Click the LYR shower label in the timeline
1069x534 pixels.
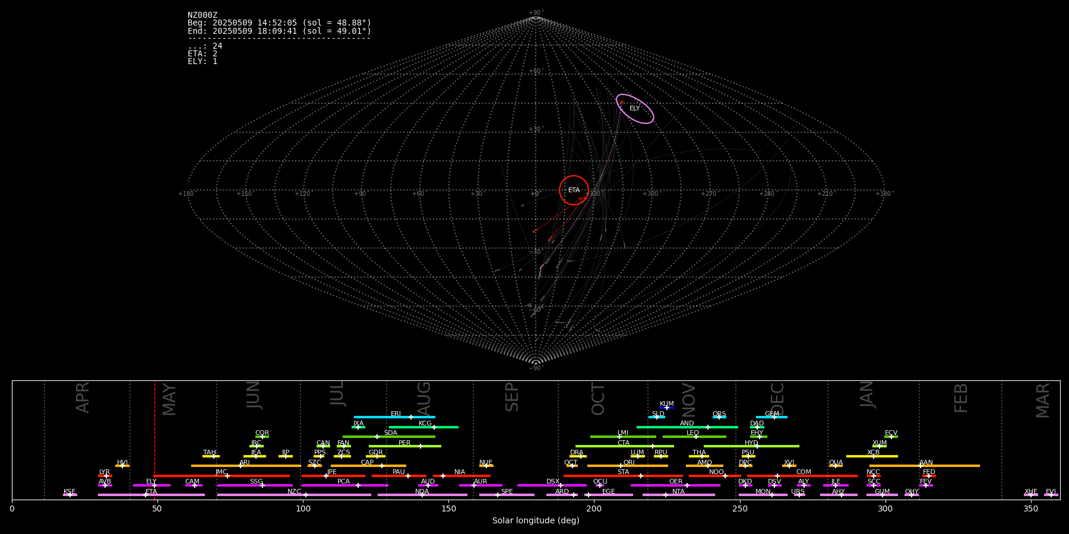(x=105, y=472)
